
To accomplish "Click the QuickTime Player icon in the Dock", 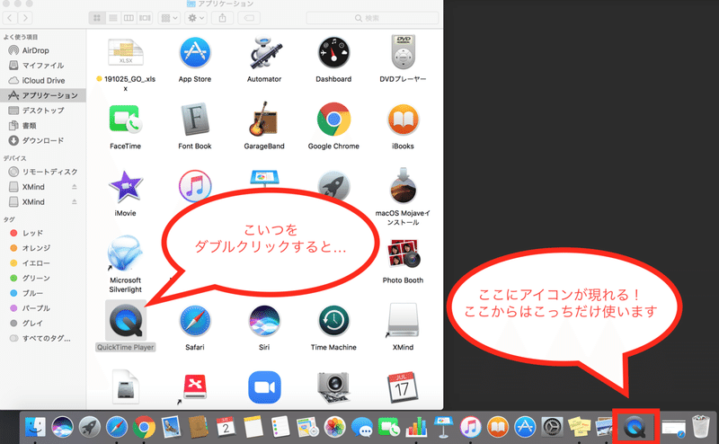I will pyautogui.click(x=635, y=428).
